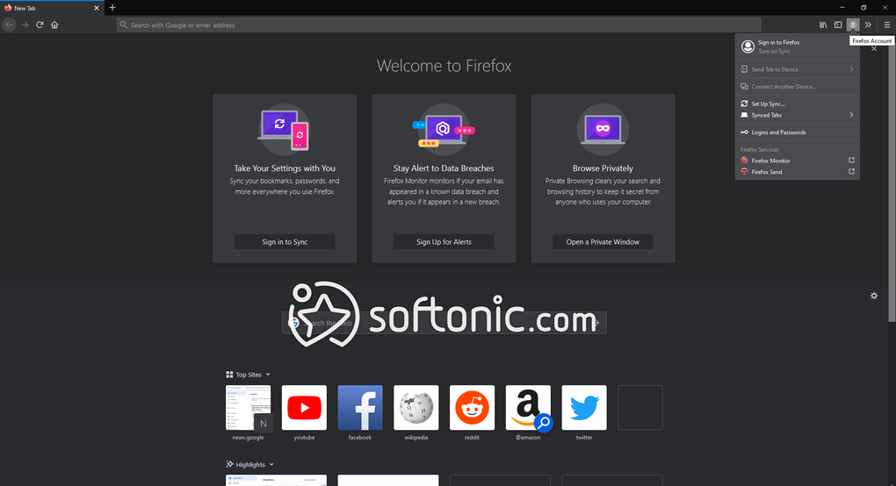Click the Firefox Services section label
The image size is (896, 486).
click(760, 149)
